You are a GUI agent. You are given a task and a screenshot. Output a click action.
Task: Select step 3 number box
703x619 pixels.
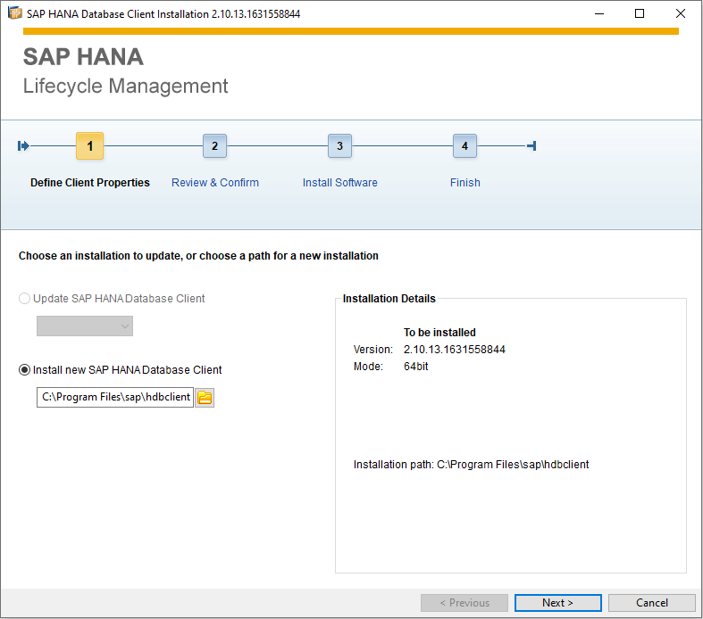tap(339, 146)
